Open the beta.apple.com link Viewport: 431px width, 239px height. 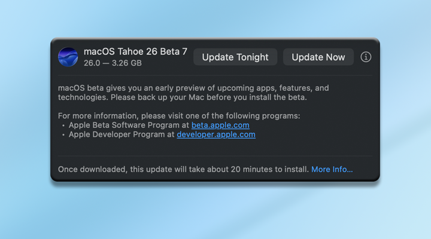(220, 125)
